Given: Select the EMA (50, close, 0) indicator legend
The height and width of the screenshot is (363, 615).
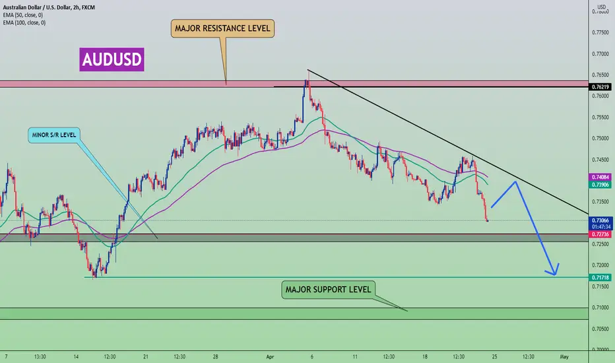Looking at the screenshot, I should point(22,15).
